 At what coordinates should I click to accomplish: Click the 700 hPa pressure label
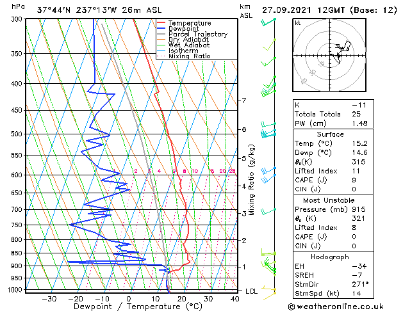click(18, 210)
